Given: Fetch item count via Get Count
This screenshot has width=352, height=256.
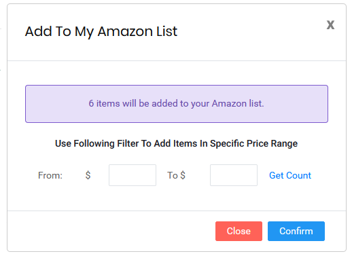Looking at the screenshot, I should pyautogui.click(x=290, y=175).
